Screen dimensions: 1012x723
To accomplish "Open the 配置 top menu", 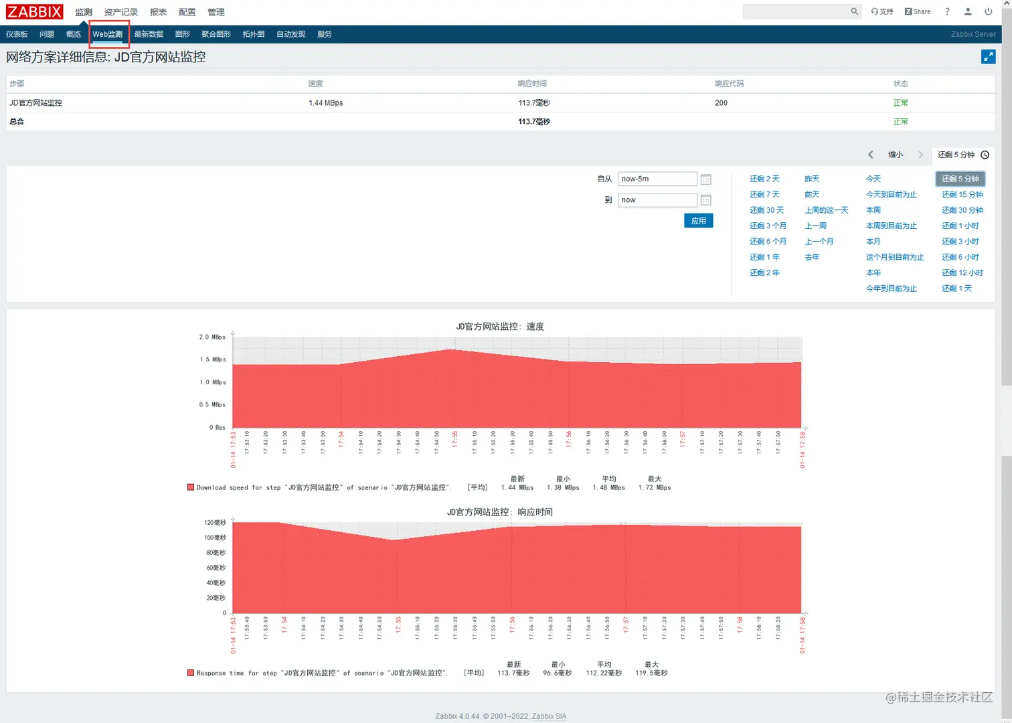I will [187, 12].
